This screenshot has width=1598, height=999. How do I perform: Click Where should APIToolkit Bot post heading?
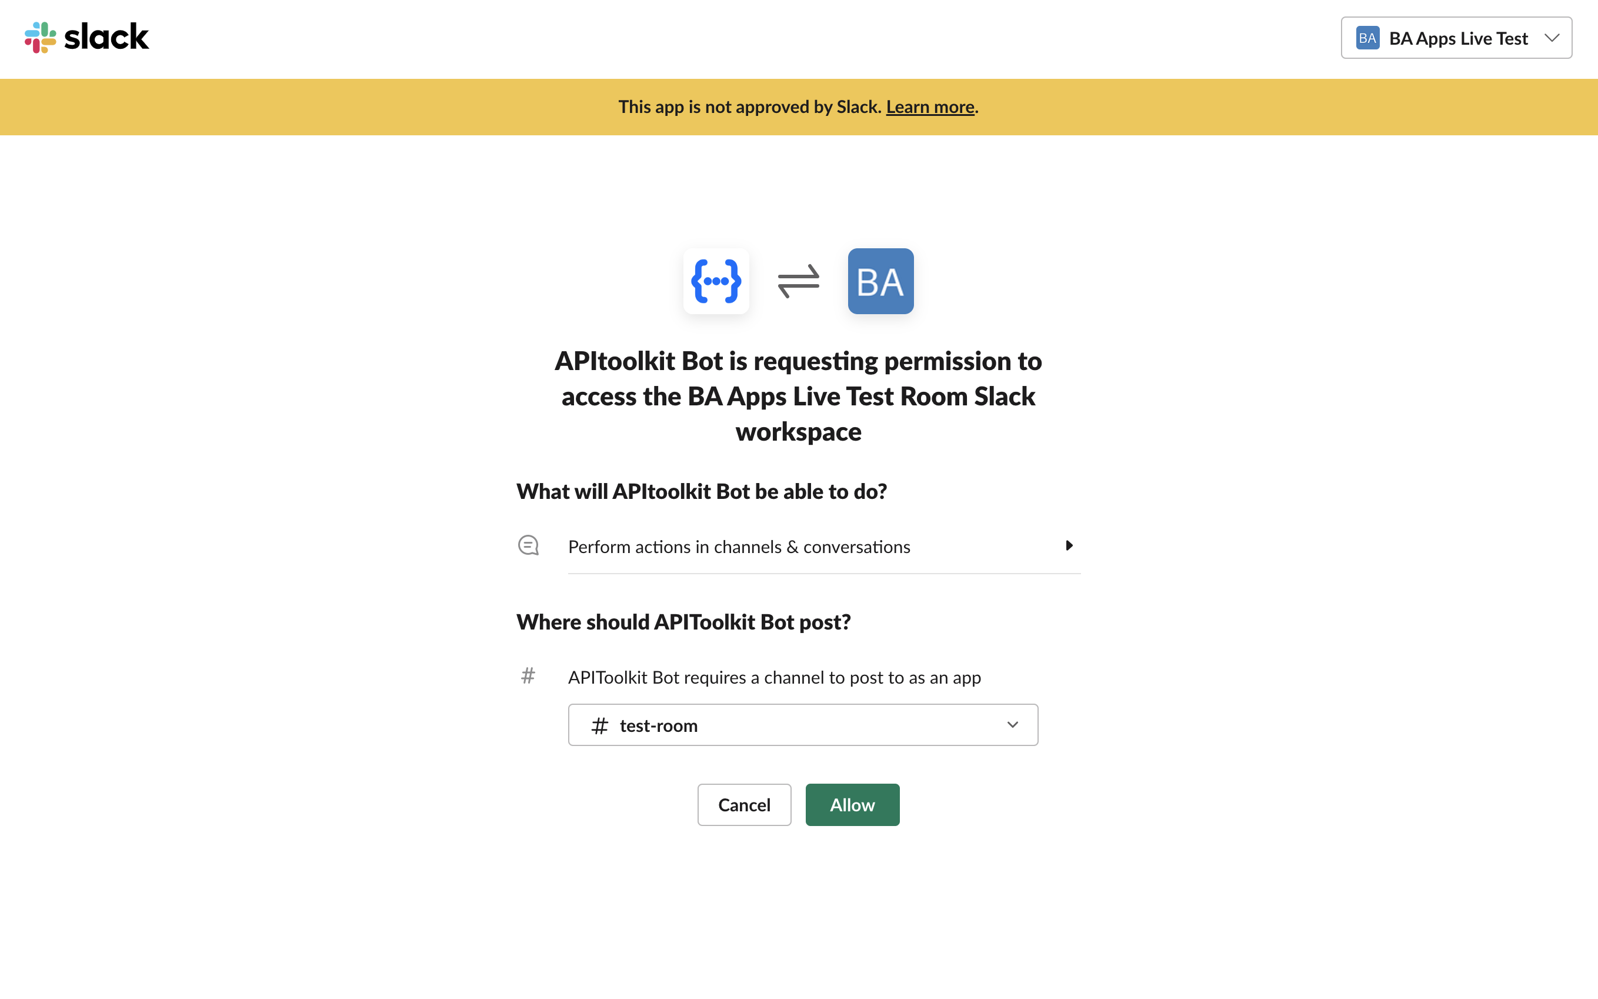[683, 621]
